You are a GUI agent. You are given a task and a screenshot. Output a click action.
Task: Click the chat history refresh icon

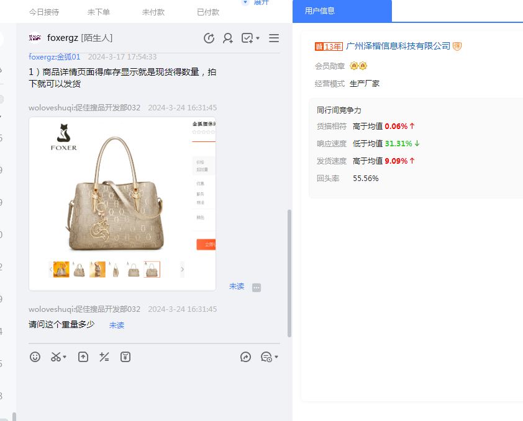[x=209, y=38]
